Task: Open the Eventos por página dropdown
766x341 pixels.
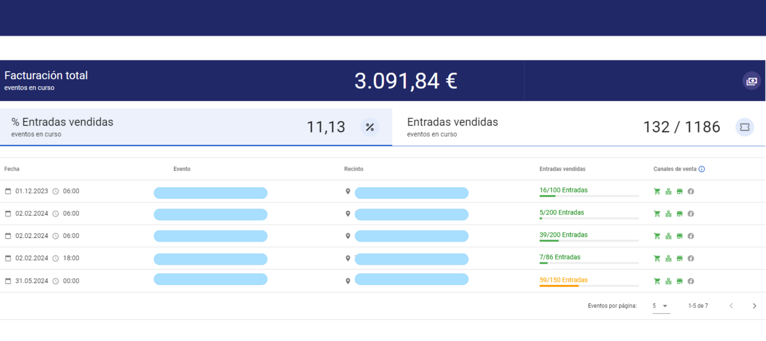Action: coord(660,306)
